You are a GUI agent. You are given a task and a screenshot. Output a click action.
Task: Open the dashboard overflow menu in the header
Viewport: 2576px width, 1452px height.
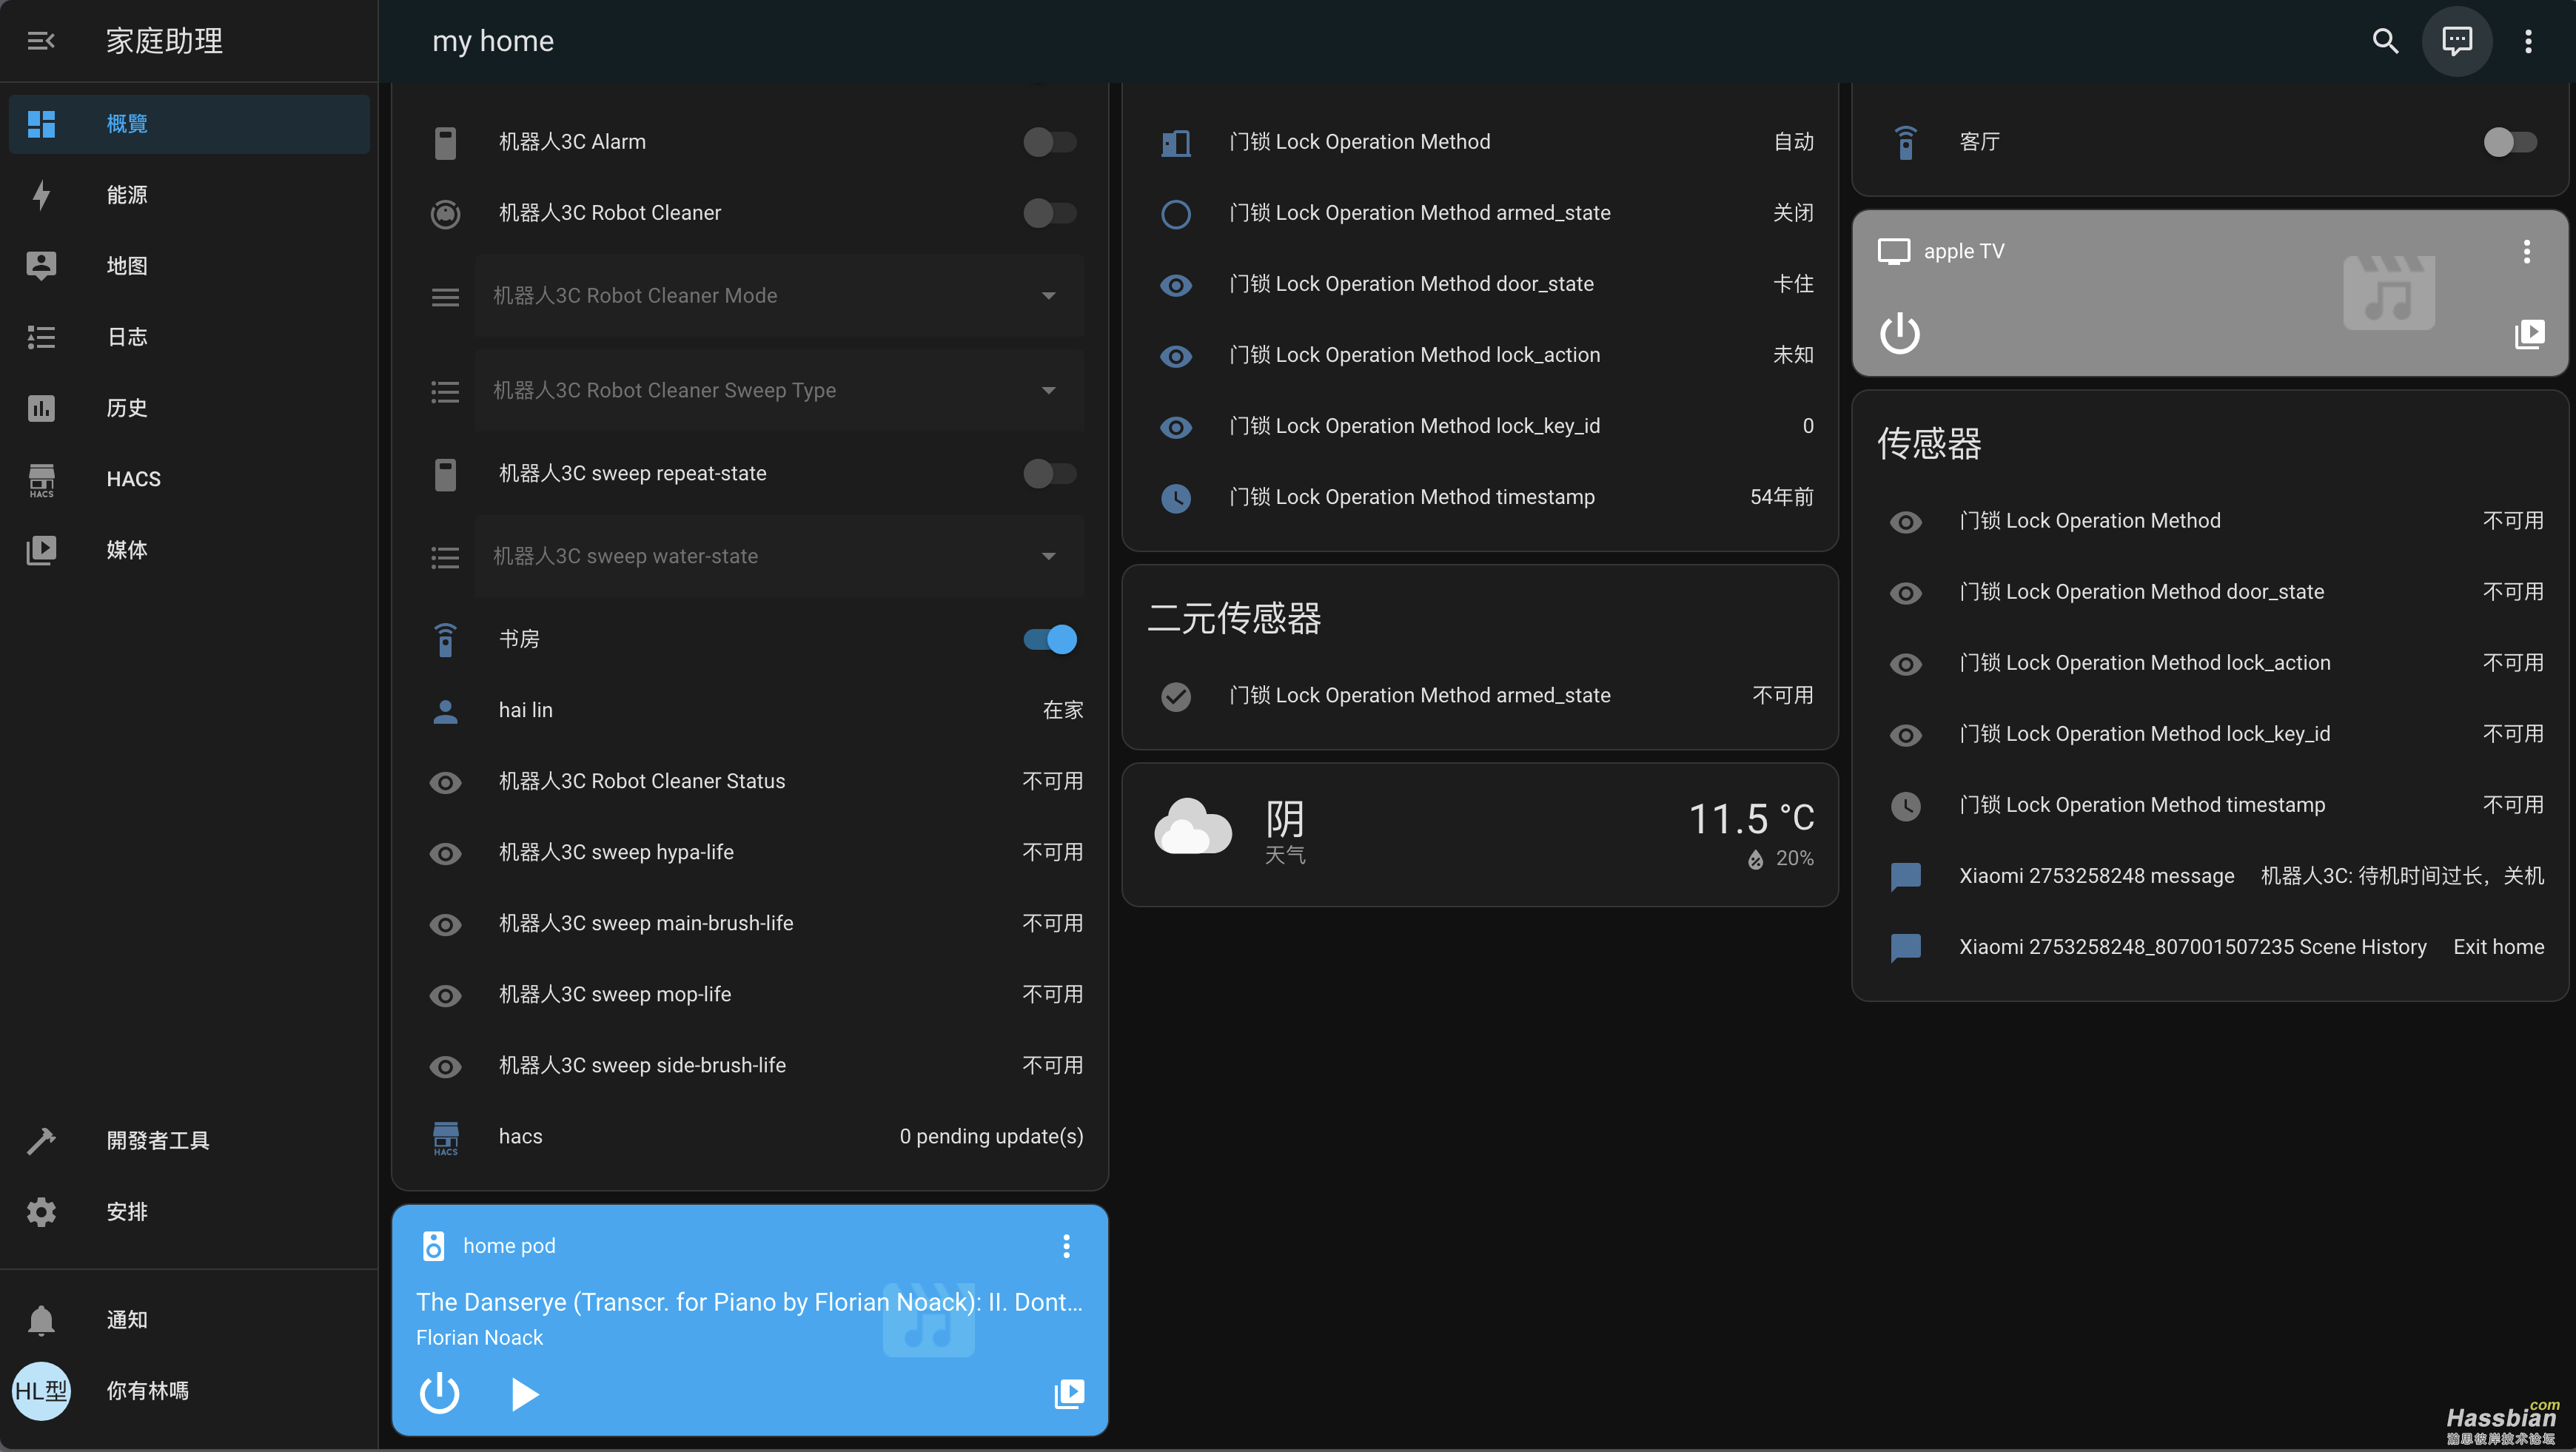pyautogui.click(x=2528, y=41)
